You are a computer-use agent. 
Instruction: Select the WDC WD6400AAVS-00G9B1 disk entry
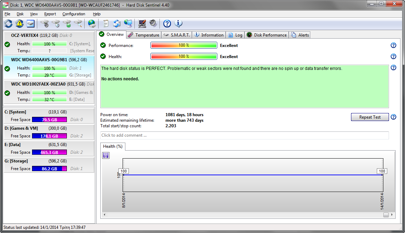coord(49,67)
